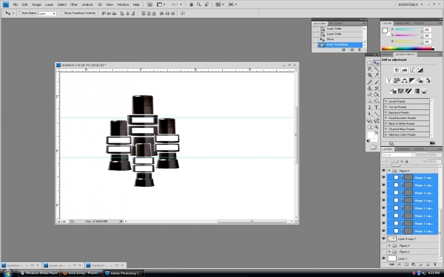This screenshot has height=277, width=444.
Task: Switch to the Actions tab
Action: [336, 24]
